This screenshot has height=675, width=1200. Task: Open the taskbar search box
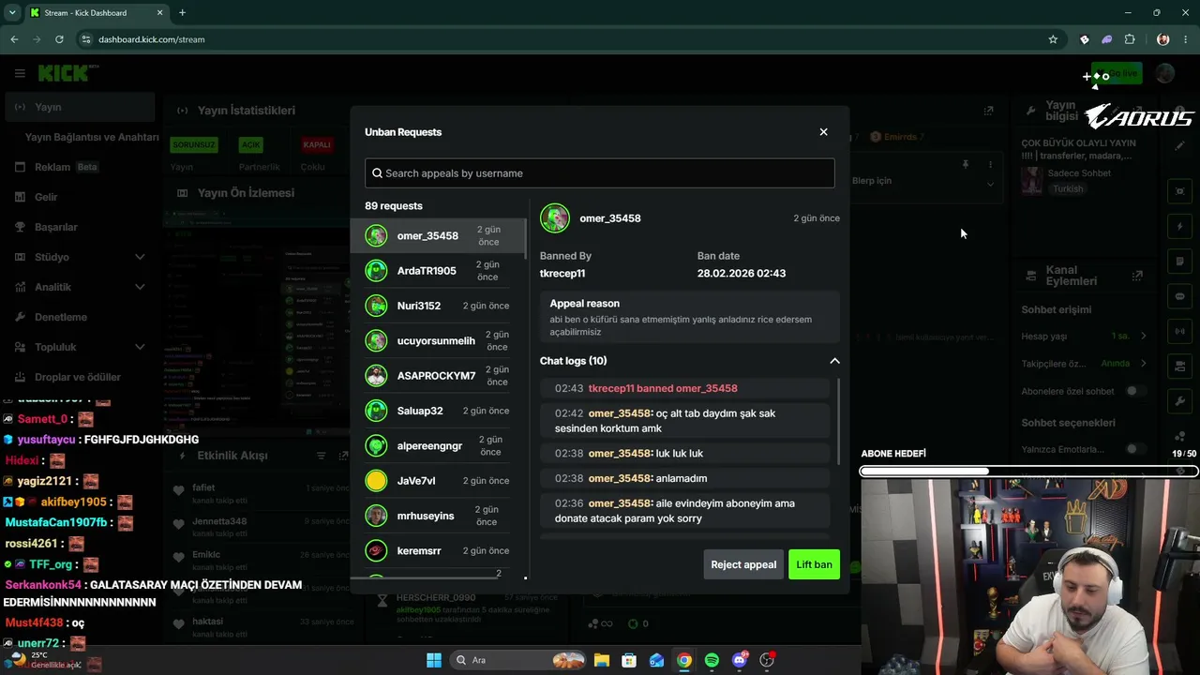click(x=517, y=660)
